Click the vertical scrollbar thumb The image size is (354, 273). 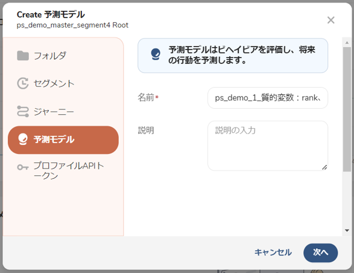pos(347,109)
